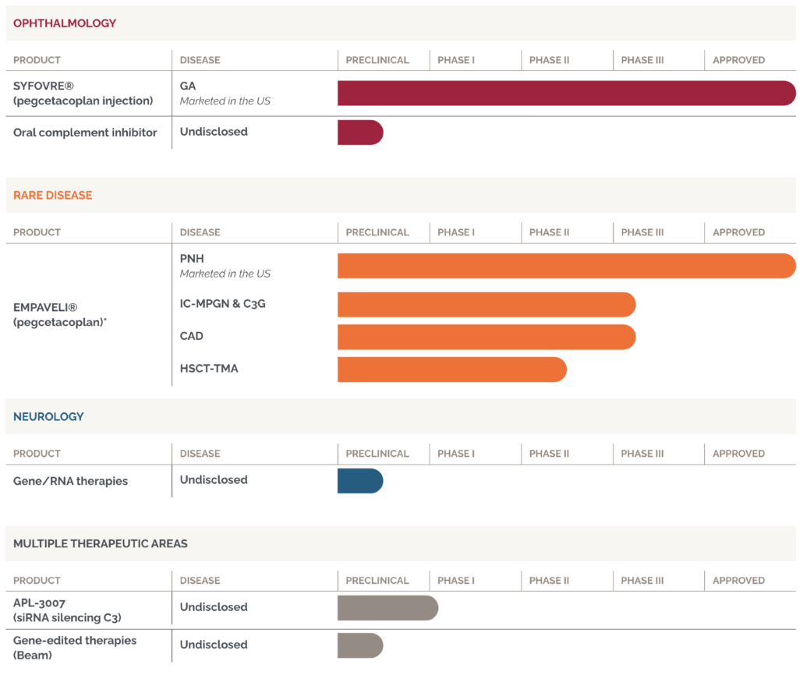The height and width of the screenshot is (675, 803).
Task: Click DISEASE header in Neurology table
Action: tap(200, 453)
